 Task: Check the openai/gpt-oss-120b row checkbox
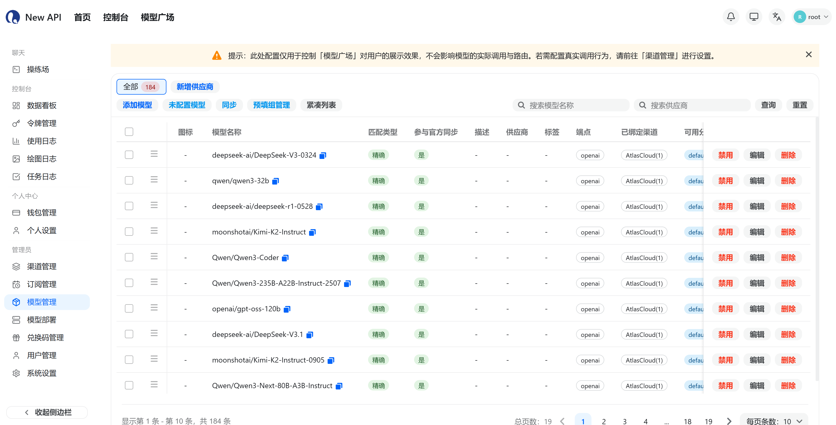click(x=129, y=309)
